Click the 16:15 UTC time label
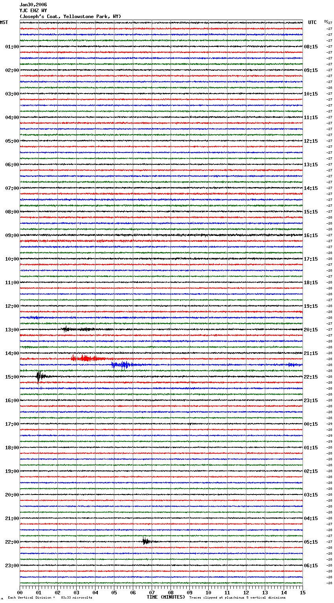Viewport: 334px width, 603px height. click(x=311, y=235)
